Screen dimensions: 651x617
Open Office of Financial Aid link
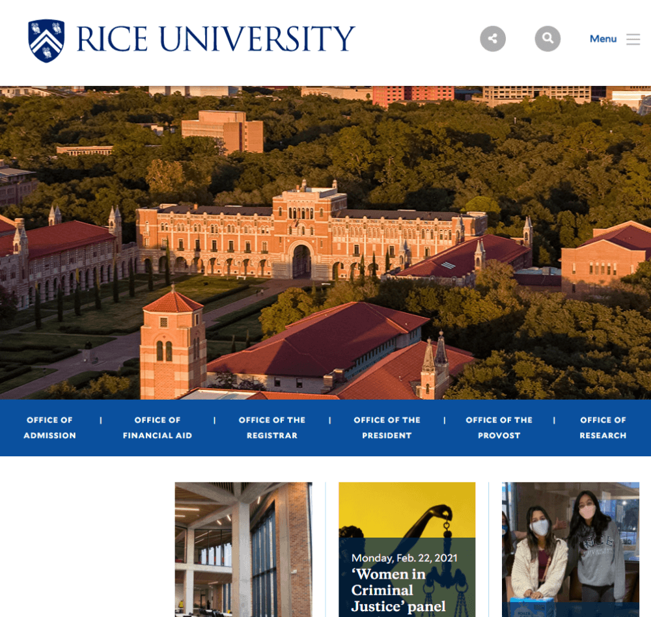coord(158,428)
